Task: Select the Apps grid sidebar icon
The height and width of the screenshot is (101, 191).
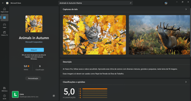Action: [4, 17]
